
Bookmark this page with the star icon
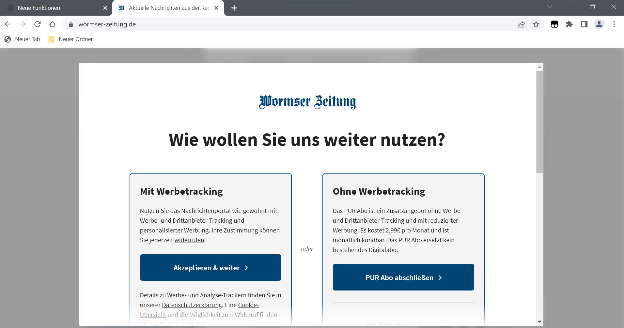coord(536,24)
